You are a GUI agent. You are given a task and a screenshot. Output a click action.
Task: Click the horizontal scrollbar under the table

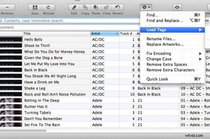[23, 130]
